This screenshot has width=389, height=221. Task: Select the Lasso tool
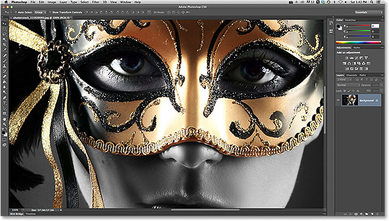[4, 34]
